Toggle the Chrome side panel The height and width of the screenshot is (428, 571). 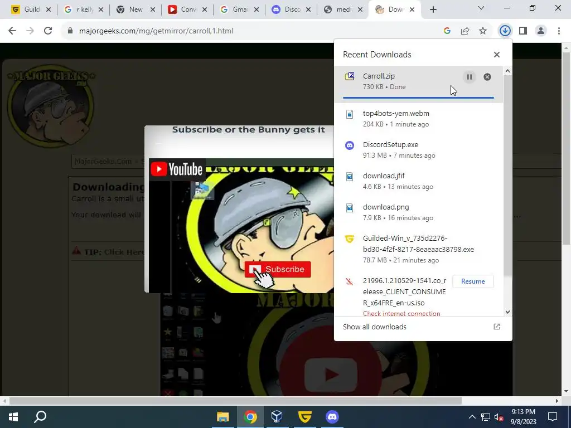(523, 31)
